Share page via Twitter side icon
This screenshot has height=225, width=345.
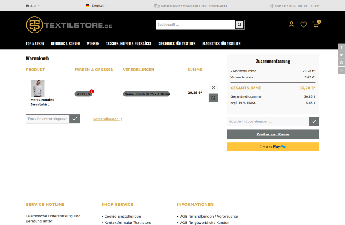[341, 55]
